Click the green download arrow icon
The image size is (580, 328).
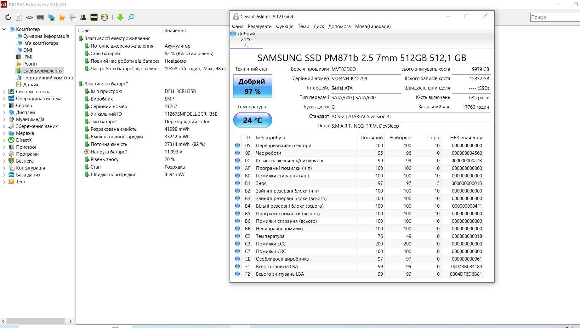point(120,17)
